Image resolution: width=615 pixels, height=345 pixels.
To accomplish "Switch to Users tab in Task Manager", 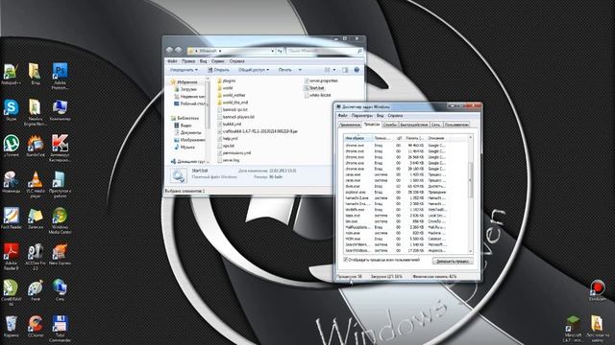I will [456, 125].
